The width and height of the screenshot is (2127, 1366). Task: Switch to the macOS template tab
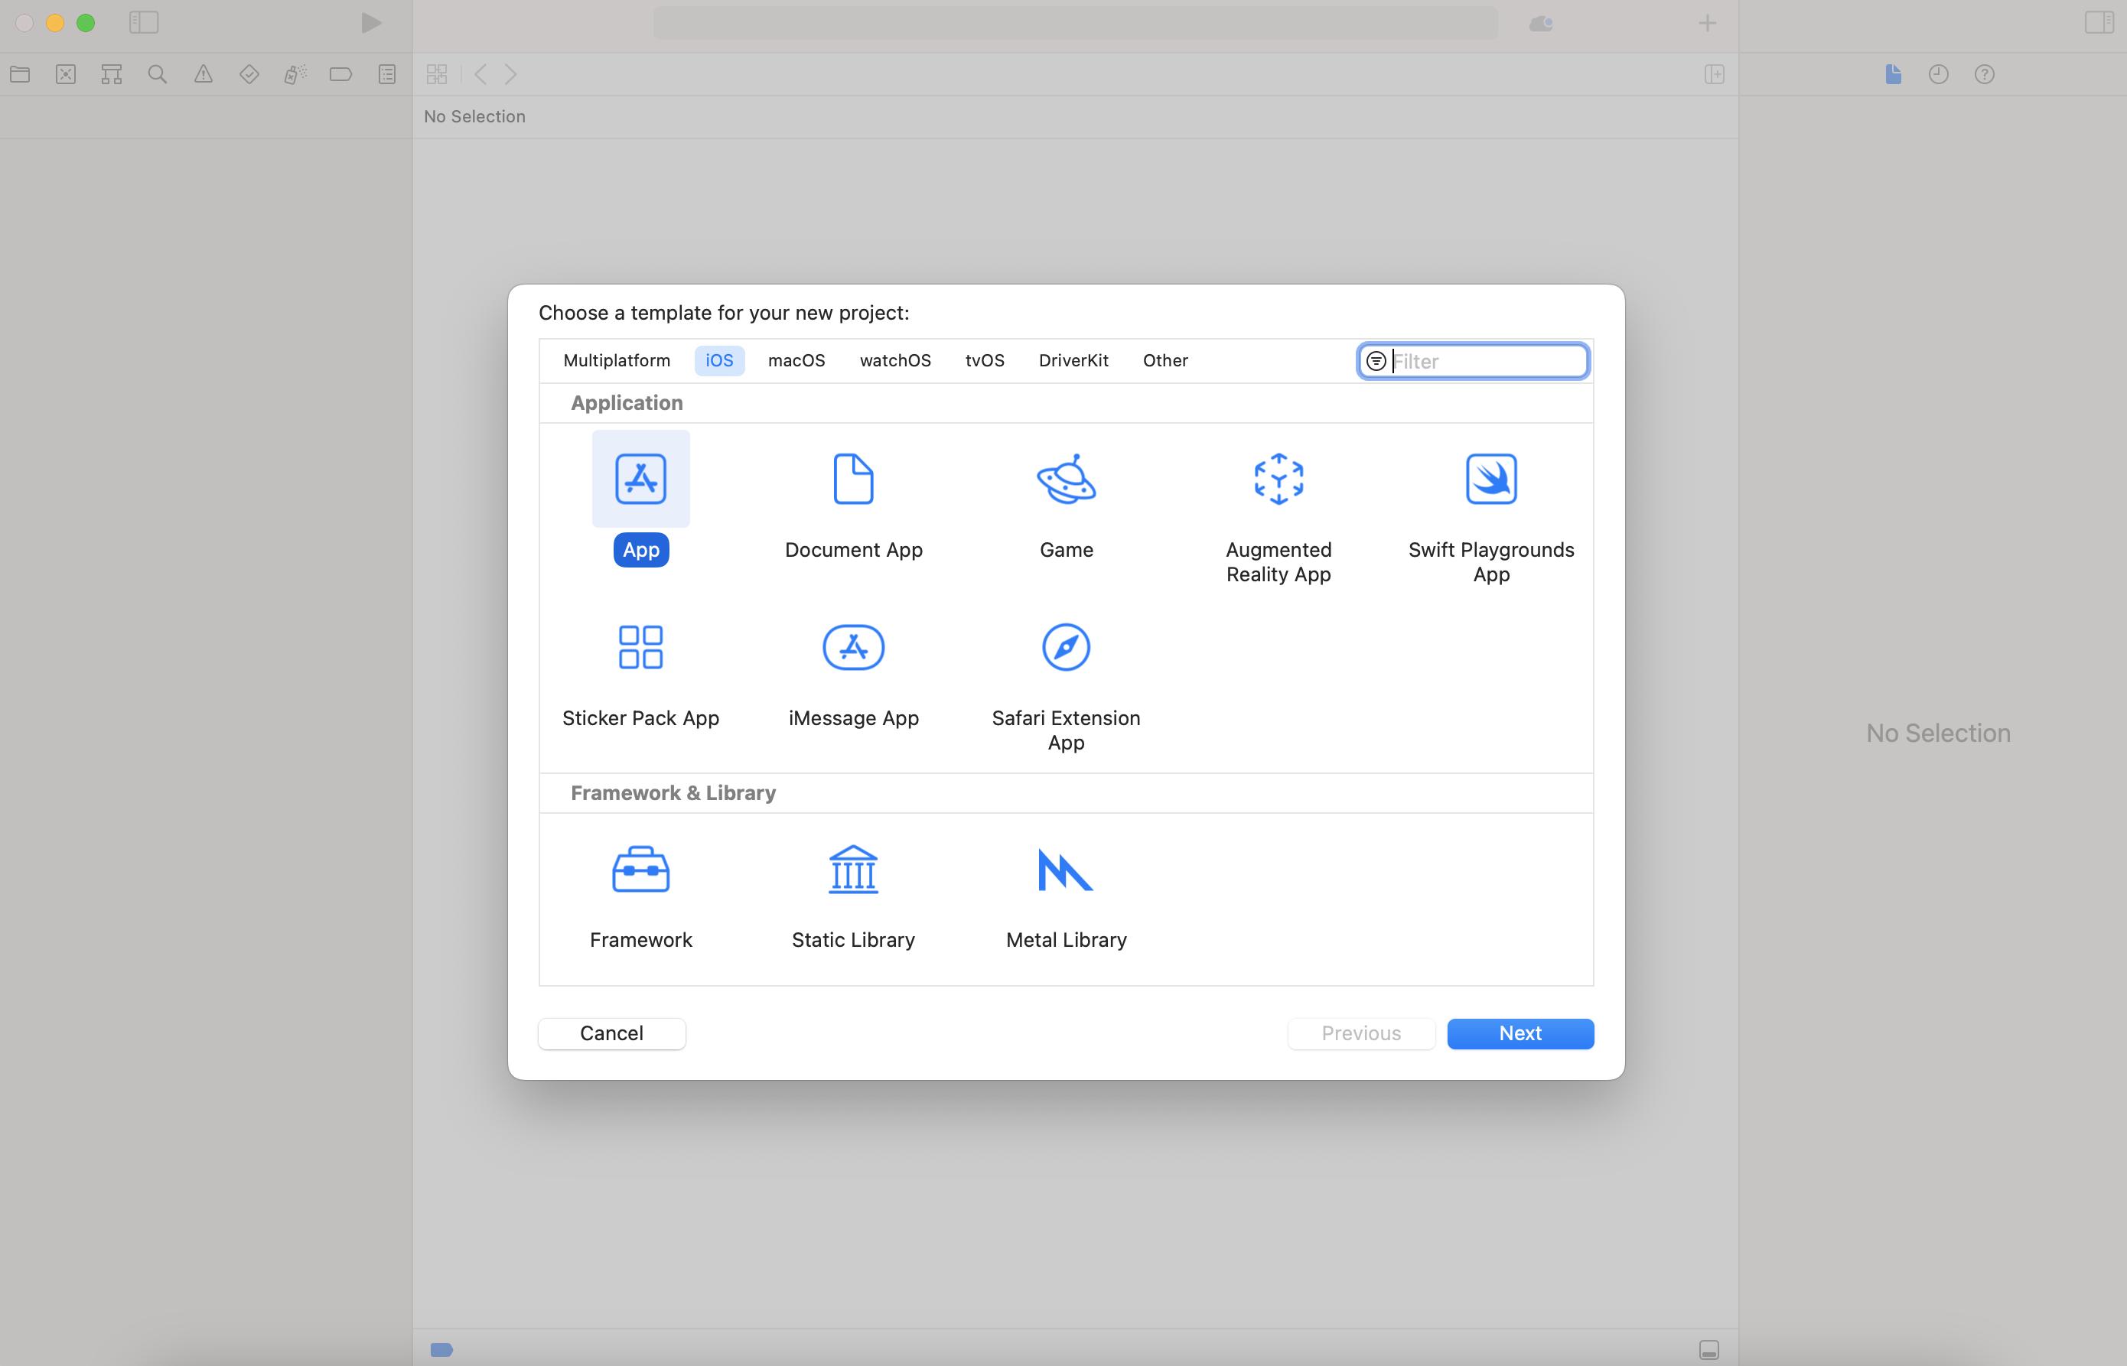tap(796, 360)
